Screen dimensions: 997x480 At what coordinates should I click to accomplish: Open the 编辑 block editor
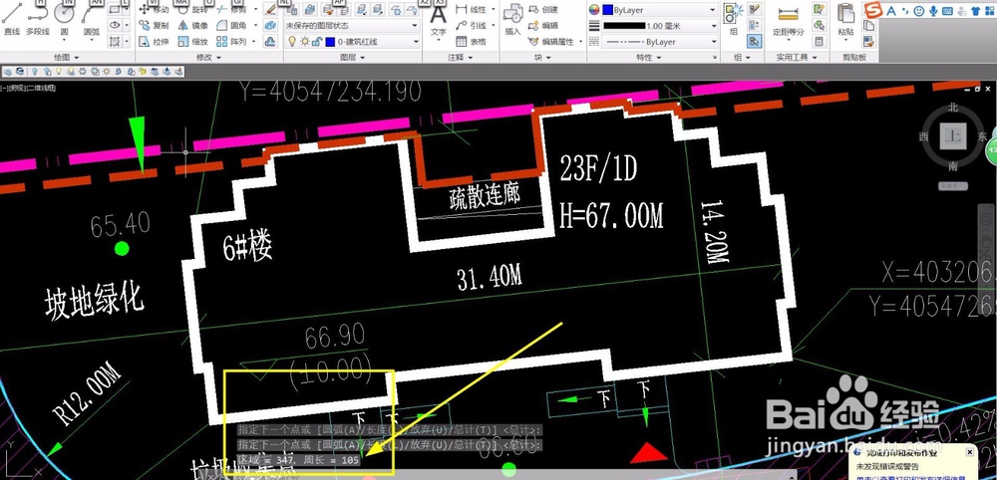point(543,26)
